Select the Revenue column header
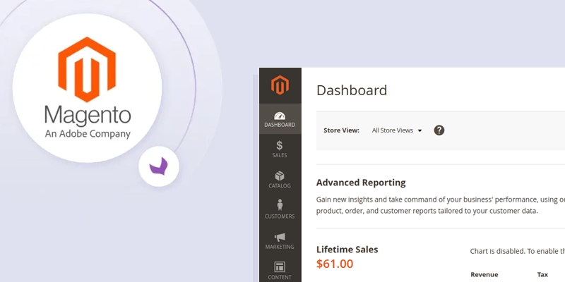565x282 pixels. point(484,274)
